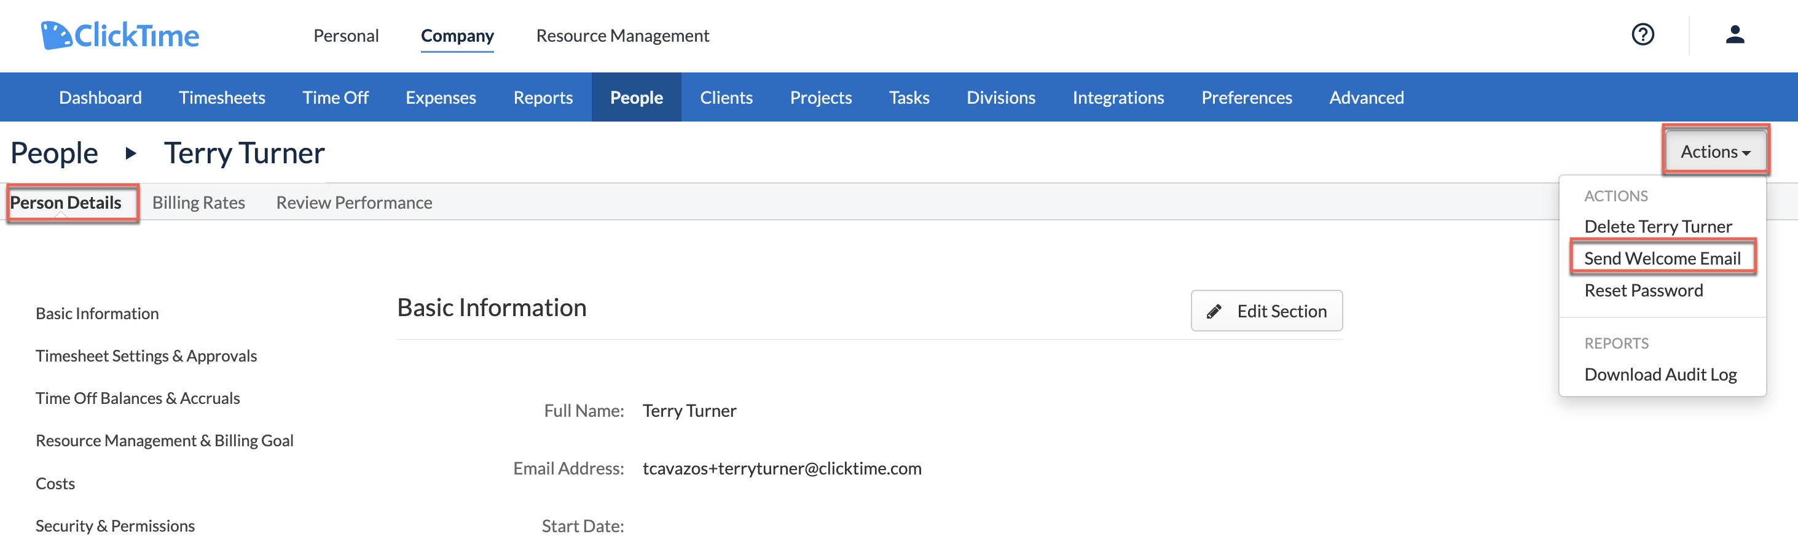Click the Full Name value Terry Turner
Viewport: 1798px width, 550px height.
[689, 411]
